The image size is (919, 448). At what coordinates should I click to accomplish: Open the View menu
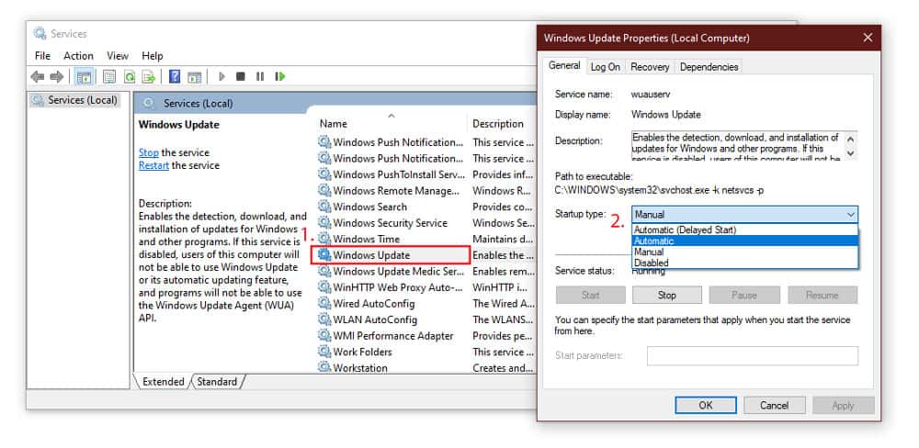click(118, 56)
